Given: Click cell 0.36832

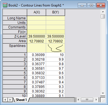Looking at the screenshot, I should [36, 73].
